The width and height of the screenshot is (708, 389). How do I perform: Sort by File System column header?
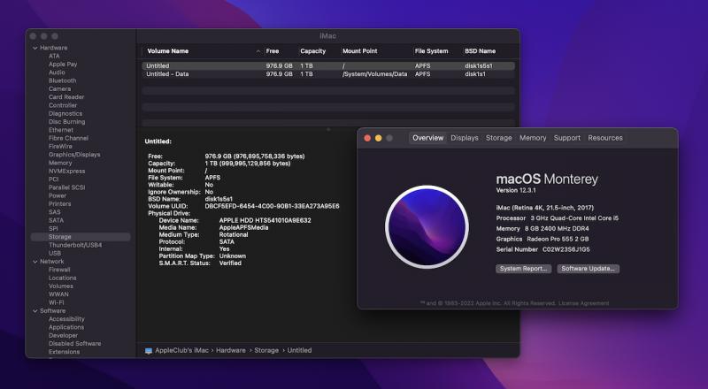(432, 51)
